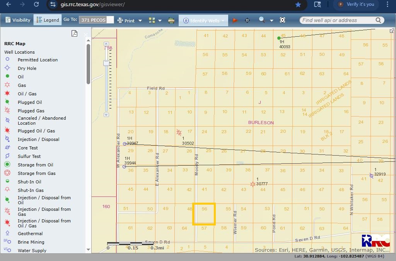Click the Water Supply legend entry

point(32,251)
